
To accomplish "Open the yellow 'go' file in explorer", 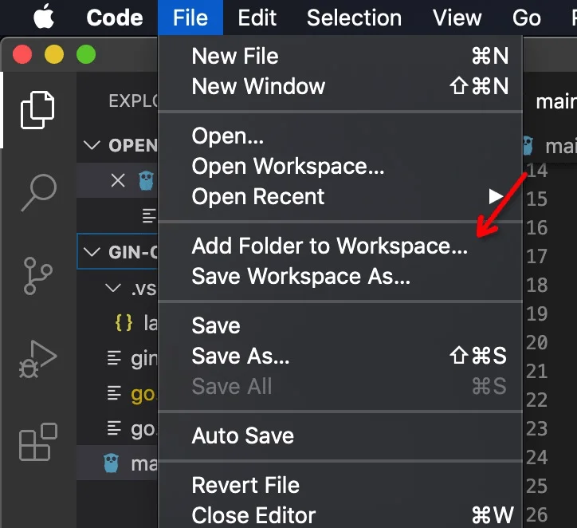I will click(x=117, y=393).
